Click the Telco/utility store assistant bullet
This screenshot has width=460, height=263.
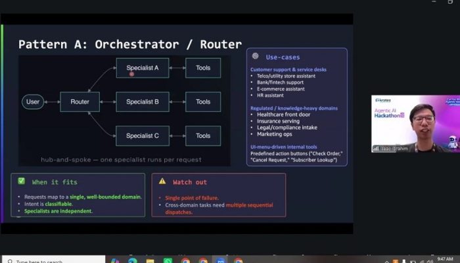(x=286, y=76)
